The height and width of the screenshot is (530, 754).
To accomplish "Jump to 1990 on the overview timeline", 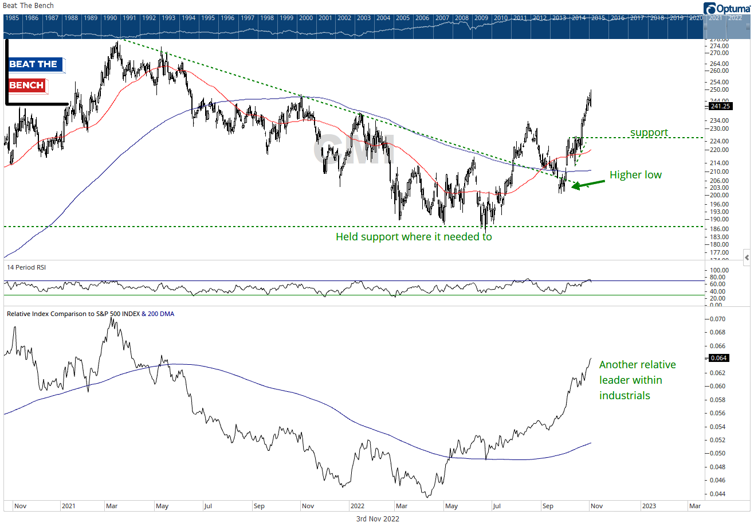I will [110, 18].
